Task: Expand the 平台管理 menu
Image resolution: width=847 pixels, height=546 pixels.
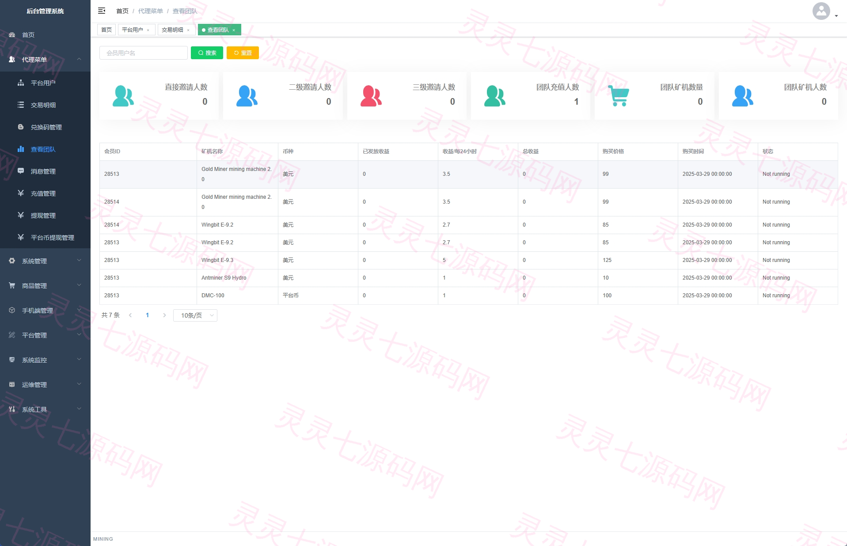Action: (x=45, y=335)
